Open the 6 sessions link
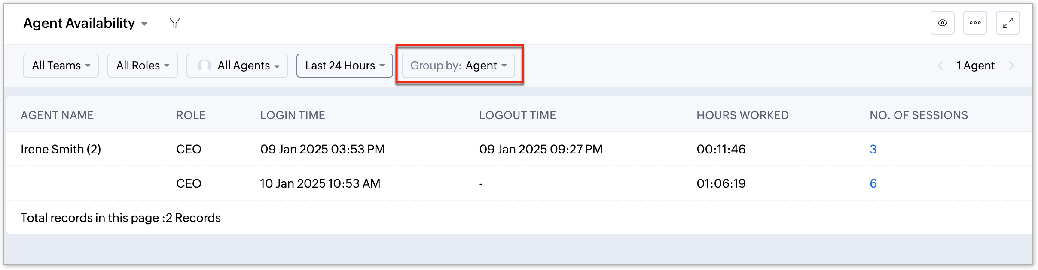Screen dimensions: 1038x270 point(873,183)
